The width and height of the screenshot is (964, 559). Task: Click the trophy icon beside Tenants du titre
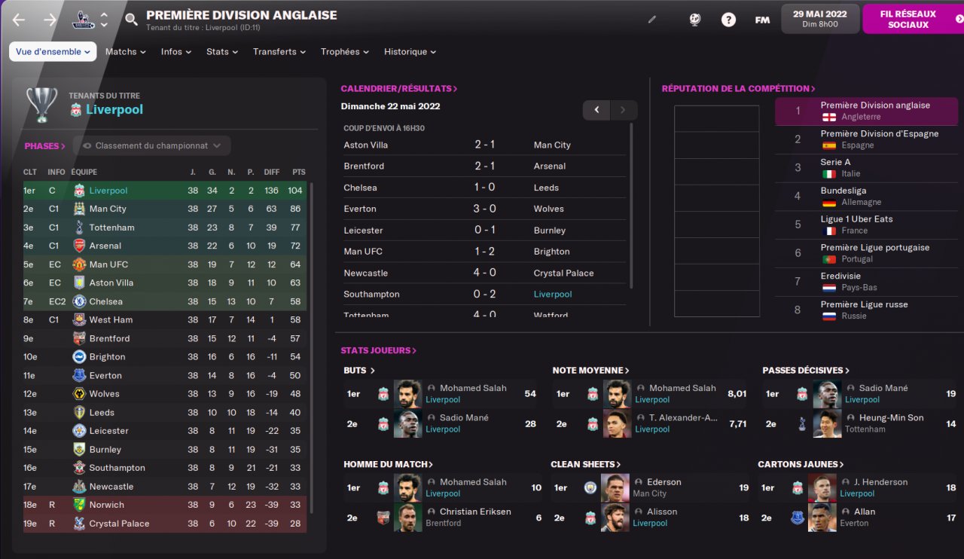(x=41, y=105)
